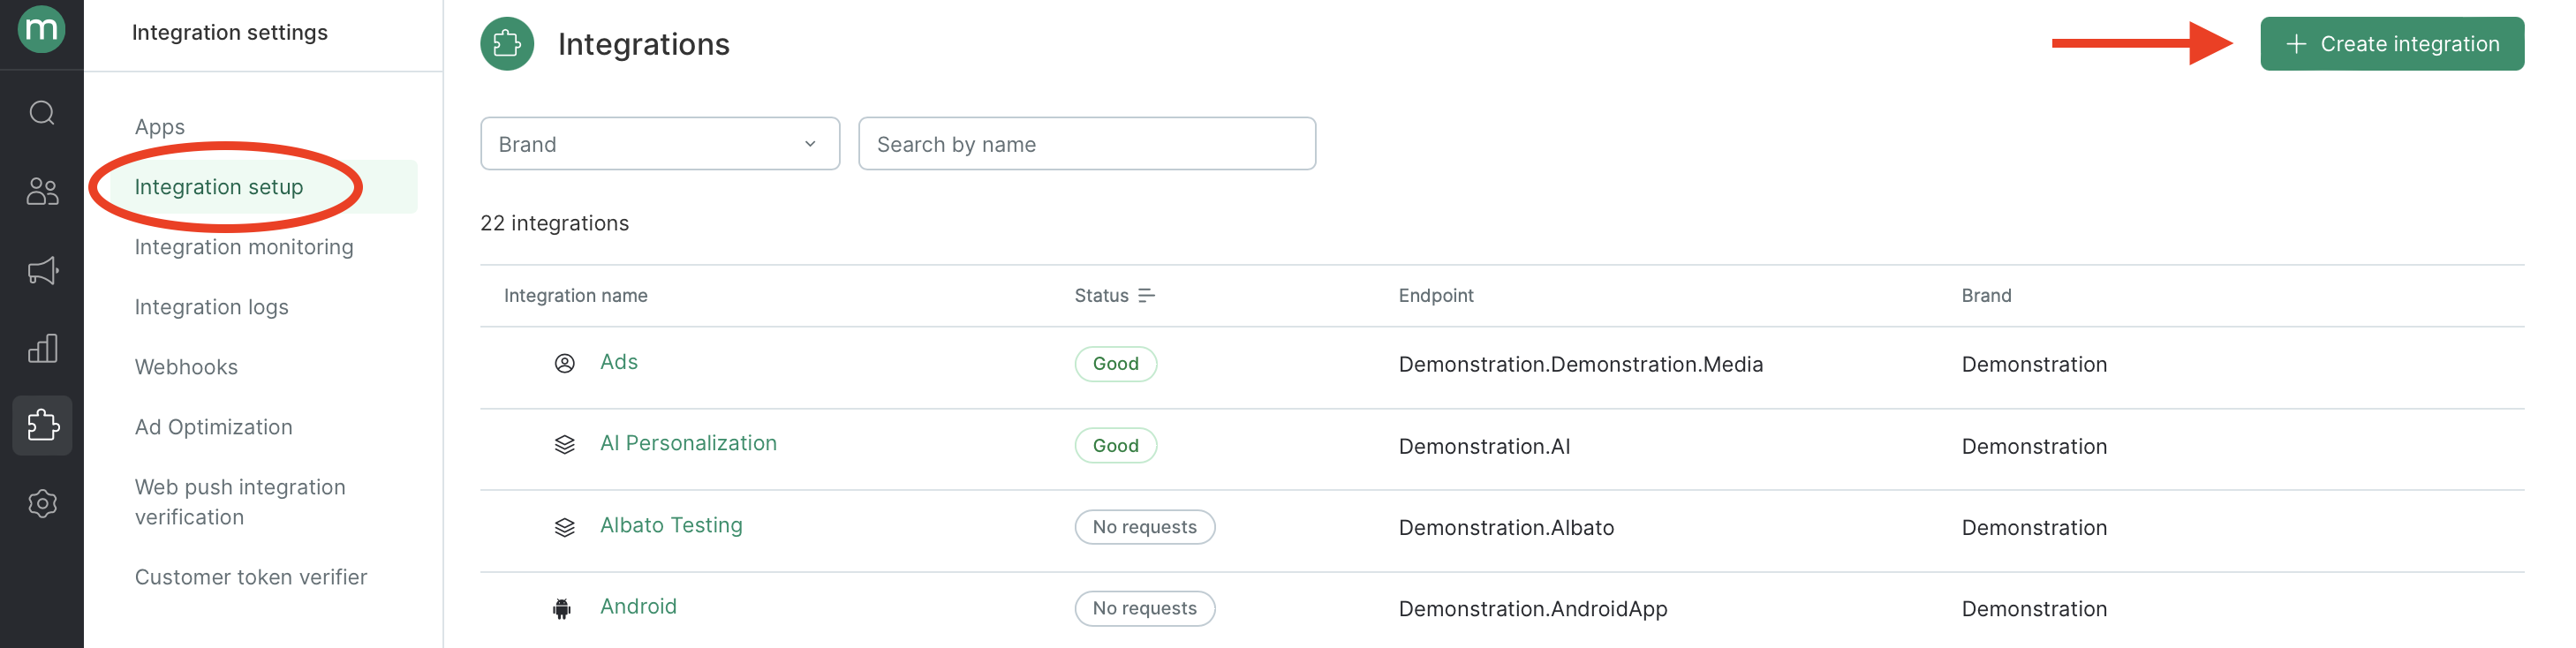
Task: Go to Integration monitoring
Action: click(244, 247)
